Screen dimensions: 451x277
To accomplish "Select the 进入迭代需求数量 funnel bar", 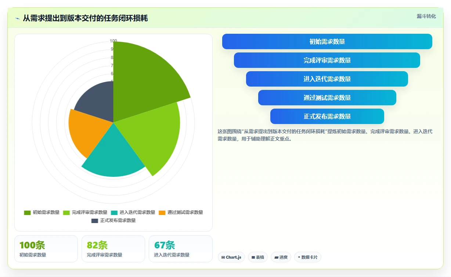I will tap(327, 79).
